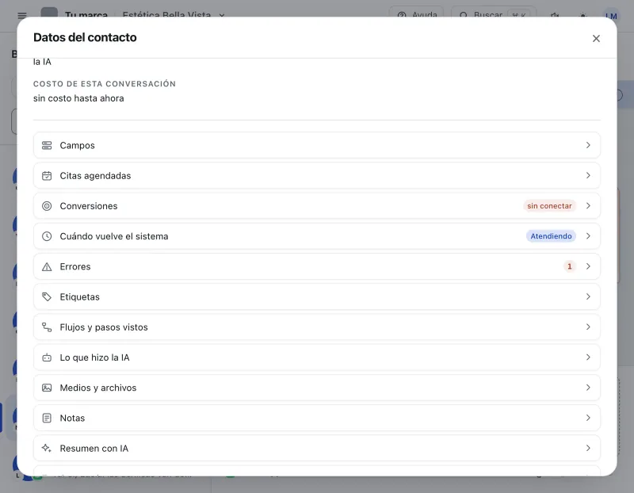Click the note icon beside Notas
This screenshot has height=493, width=634.
point(47,418)
